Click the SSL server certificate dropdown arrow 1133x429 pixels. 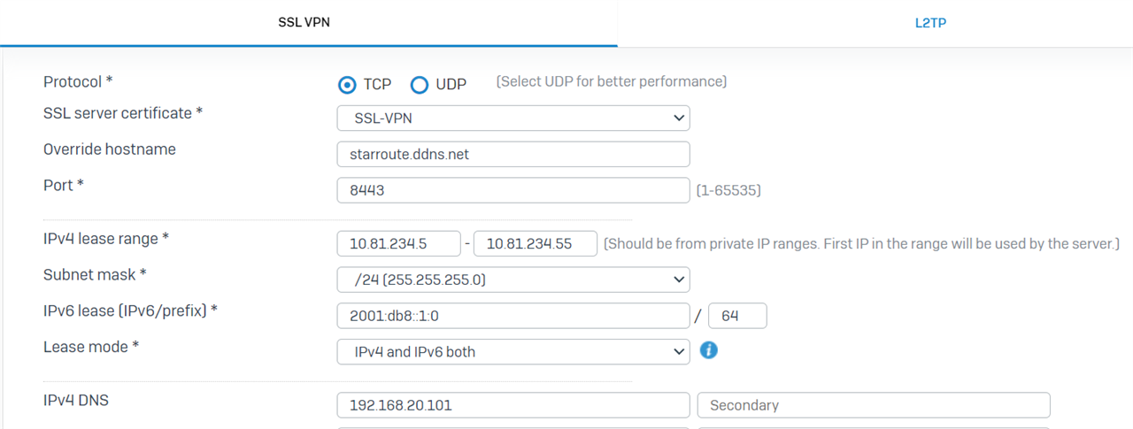[678, 118]
